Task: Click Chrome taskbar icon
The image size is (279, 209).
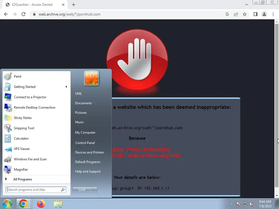Action: click(x=23, y=204)
